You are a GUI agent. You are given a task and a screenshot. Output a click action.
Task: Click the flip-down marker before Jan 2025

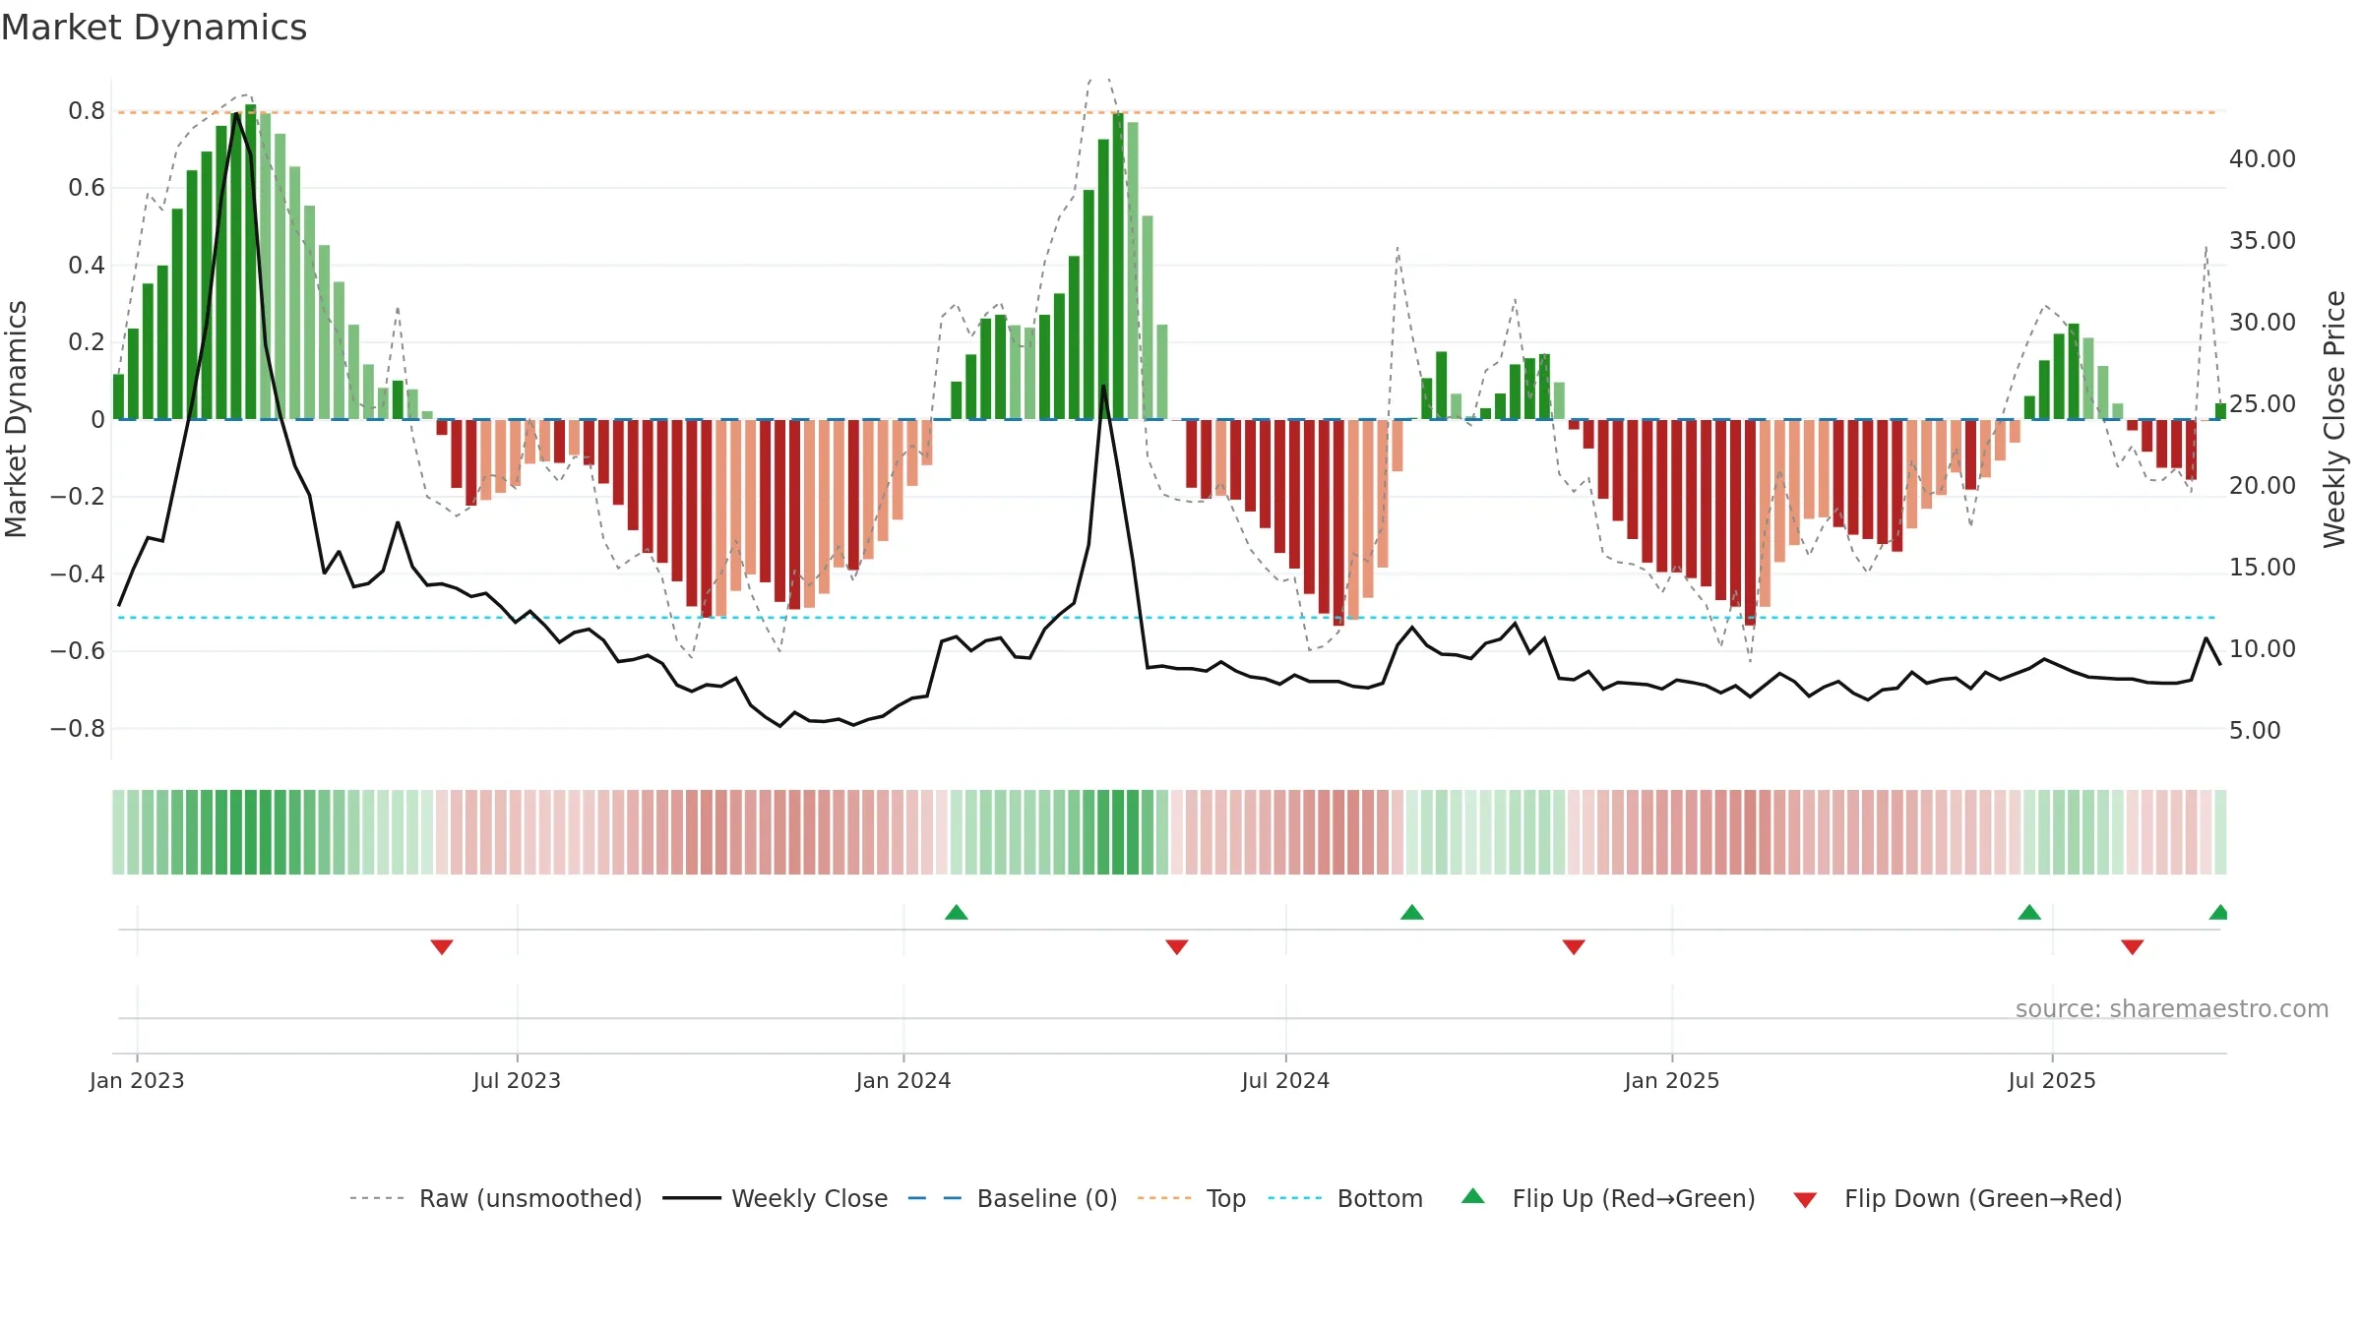pos(1574,946)
